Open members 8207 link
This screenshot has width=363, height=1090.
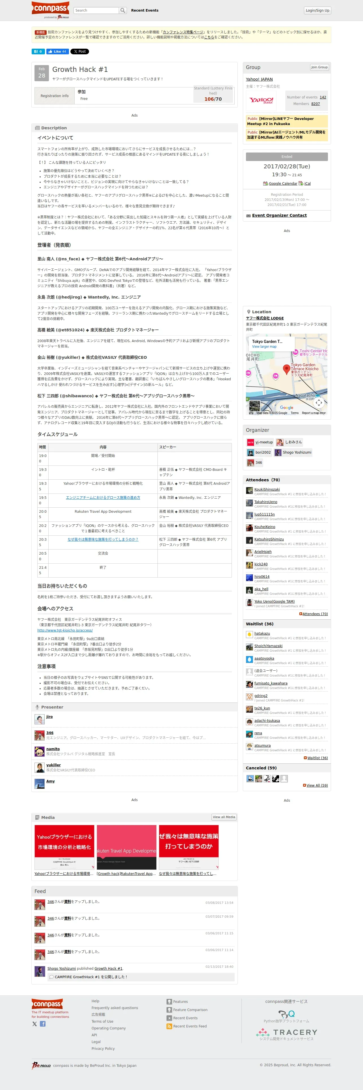coord(316,104)
